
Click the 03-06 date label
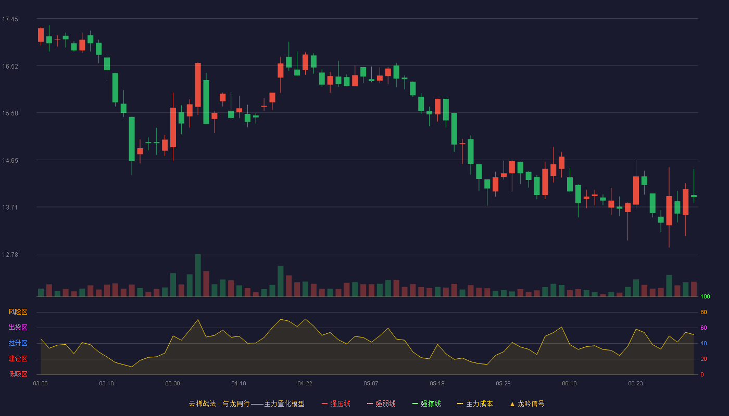(41, 383)
